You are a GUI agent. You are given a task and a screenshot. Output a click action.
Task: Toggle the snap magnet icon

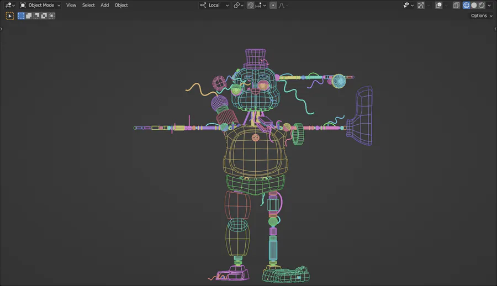[x=250, y=5]
